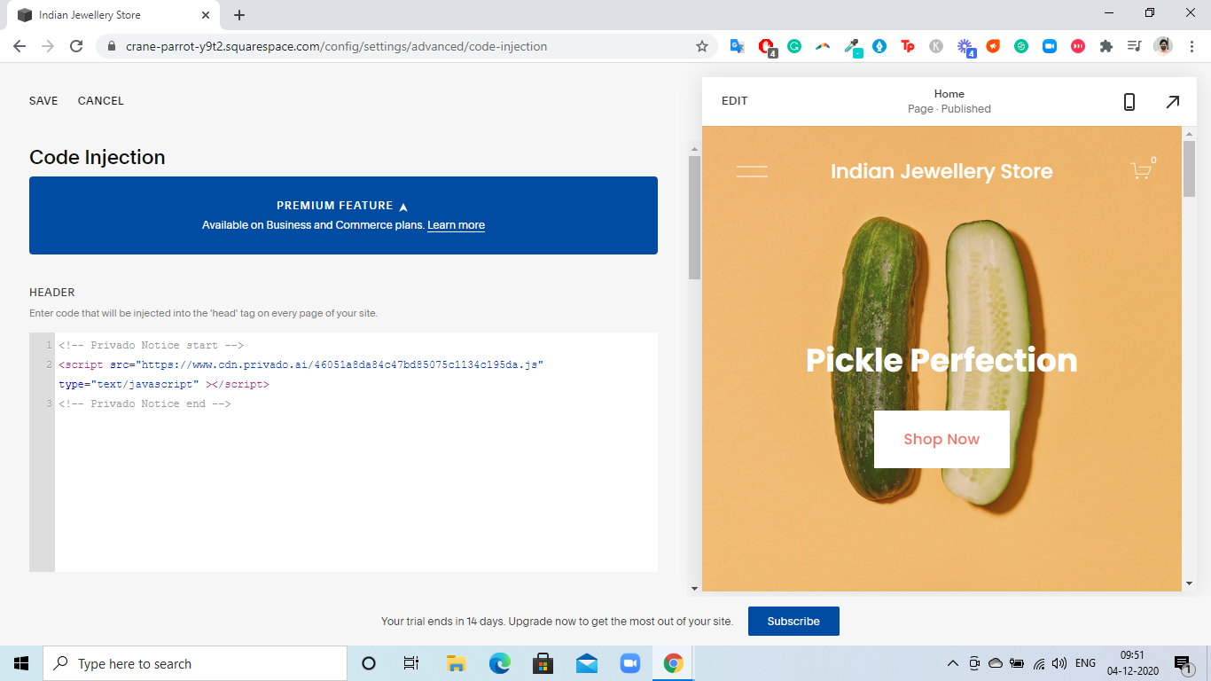The height and width of the screenshot is (681, 1211).
Task: Open Task View on taskbar
Action: pyautogui.click(x=411, y=663)
